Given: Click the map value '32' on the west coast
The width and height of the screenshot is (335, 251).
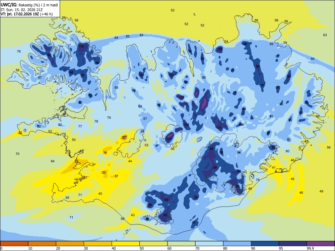Looking at the screenshot, I should click(20, 133).
